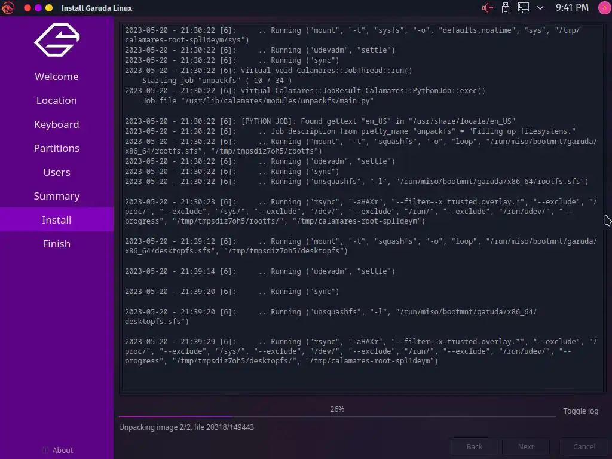Viewport: 612px width, 459px height.
Task: Click the '[PYTHON JOB]: Found gettext "en_US"' log line
Action: click(320, 121)
